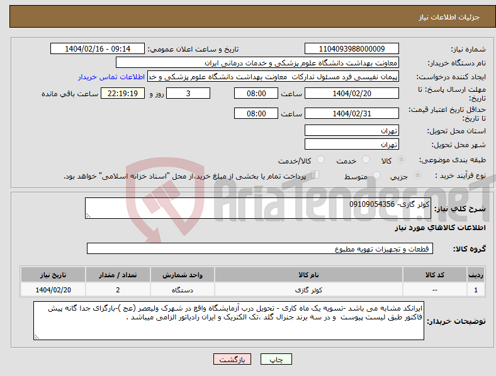Image resolution: width=496 pixels, height=376 pixels.
Task: Click the resize handle of the description box
Action: click(x=88, y=216)
